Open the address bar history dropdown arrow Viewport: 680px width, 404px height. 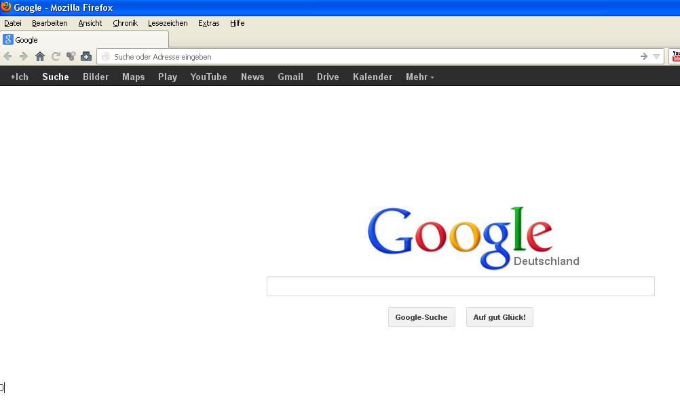point(656,56)
